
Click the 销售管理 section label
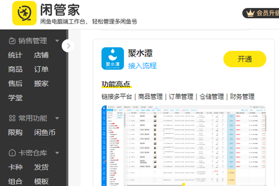33,41
